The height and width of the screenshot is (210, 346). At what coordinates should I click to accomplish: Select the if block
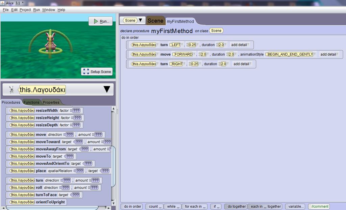tap(216, 207)
